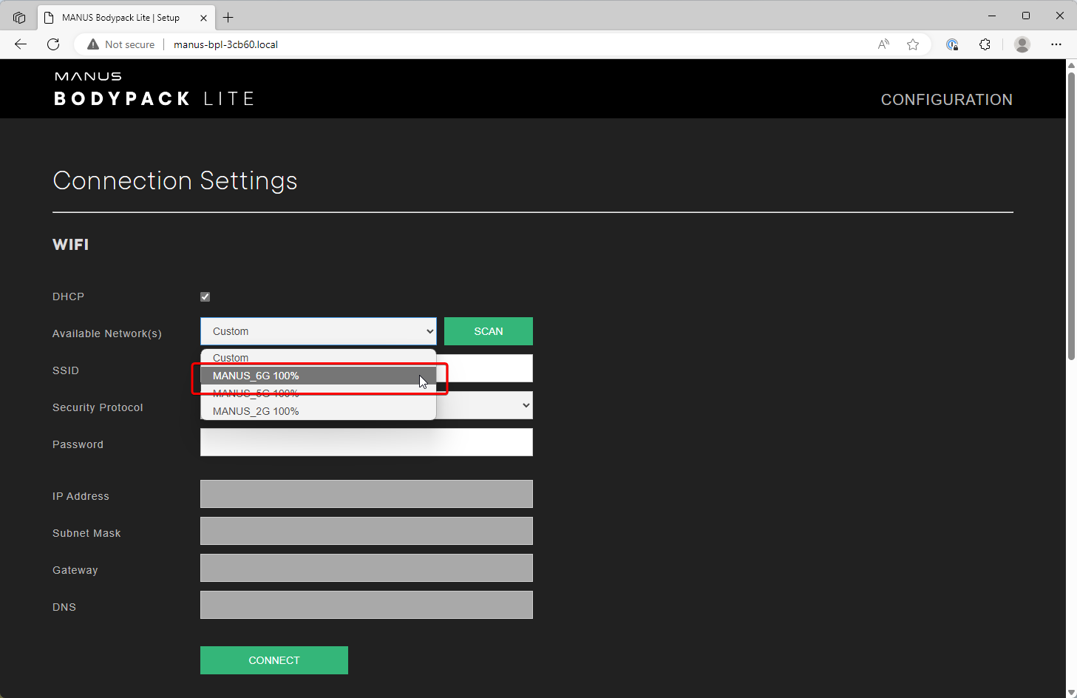Click the green CONNECT button
Image resolution: width=1077 pixels, height=698 pixels.
click(274, 660)
